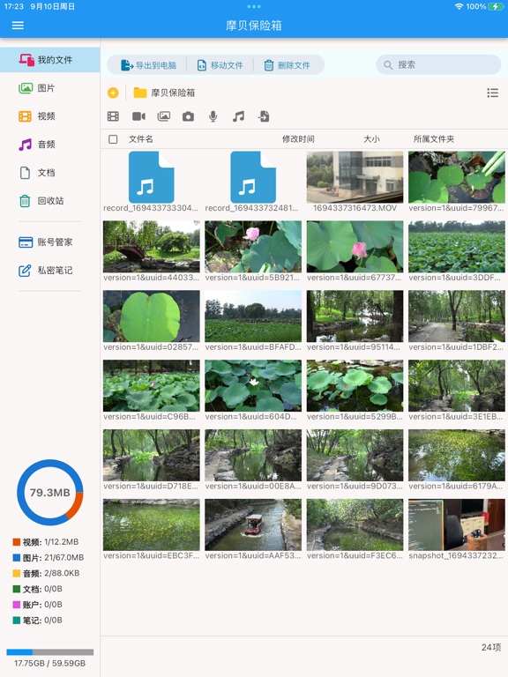Open snapshot_1694337232 image
The width and height of the screenshot is (508, 677).
[457, 529]
